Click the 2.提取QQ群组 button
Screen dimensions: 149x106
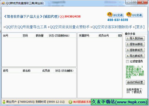(135, 44)
